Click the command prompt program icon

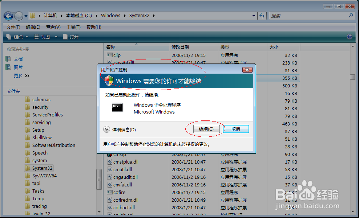(x=117, y=107)
